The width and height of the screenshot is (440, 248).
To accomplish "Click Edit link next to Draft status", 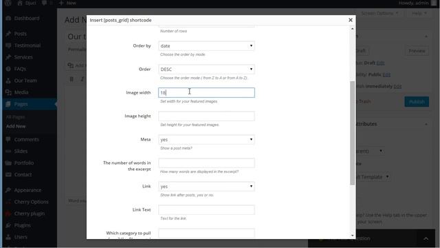I will click(x=380, y=63).
